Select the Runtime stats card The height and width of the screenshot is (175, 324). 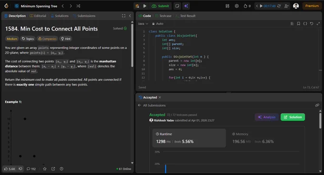tap(189, 138)
